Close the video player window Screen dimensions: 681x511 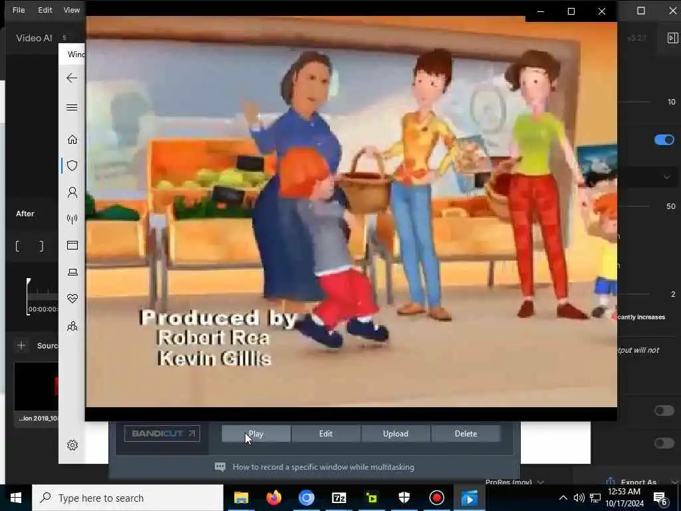(601, 11)
